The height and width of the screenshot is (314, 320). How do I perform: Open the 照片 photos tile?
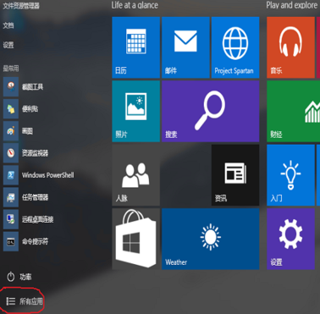(136, 111)
